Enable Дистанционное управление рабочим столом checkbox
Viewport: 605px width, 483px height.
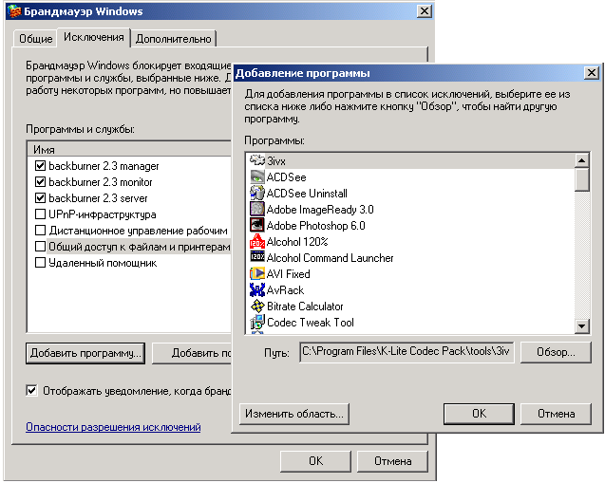(x=40, y=231)
